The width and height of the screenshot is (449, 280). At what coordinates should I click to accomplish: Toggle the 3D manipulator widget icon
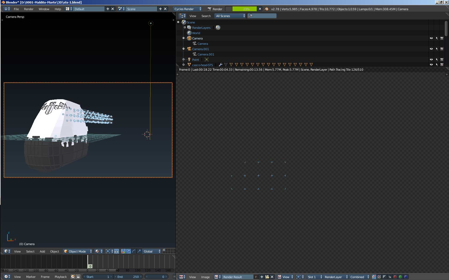[x=123, y=251]
